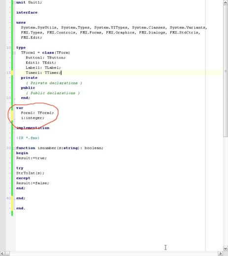Collapse the isnumber function fold marker
Screen dimensions: 228x256
14,148
